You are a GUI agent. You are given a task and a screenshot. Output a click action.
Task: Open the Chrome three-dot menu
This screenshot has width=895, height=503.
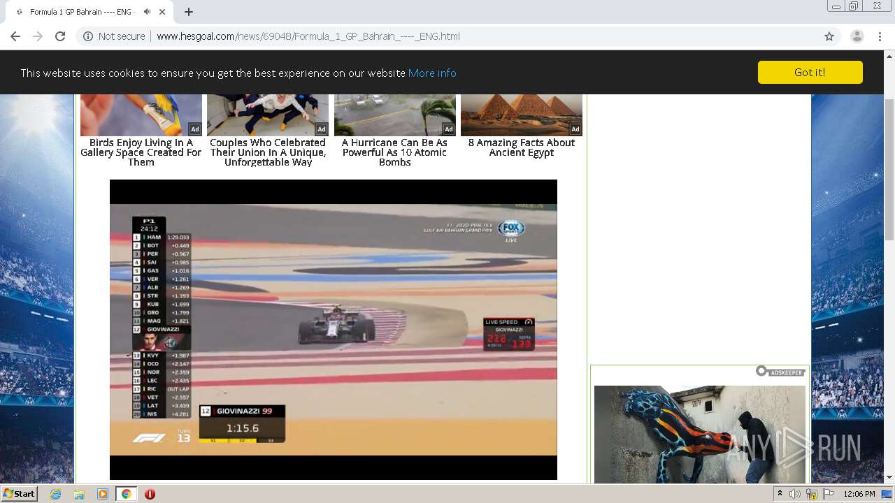tap(880, 36)
